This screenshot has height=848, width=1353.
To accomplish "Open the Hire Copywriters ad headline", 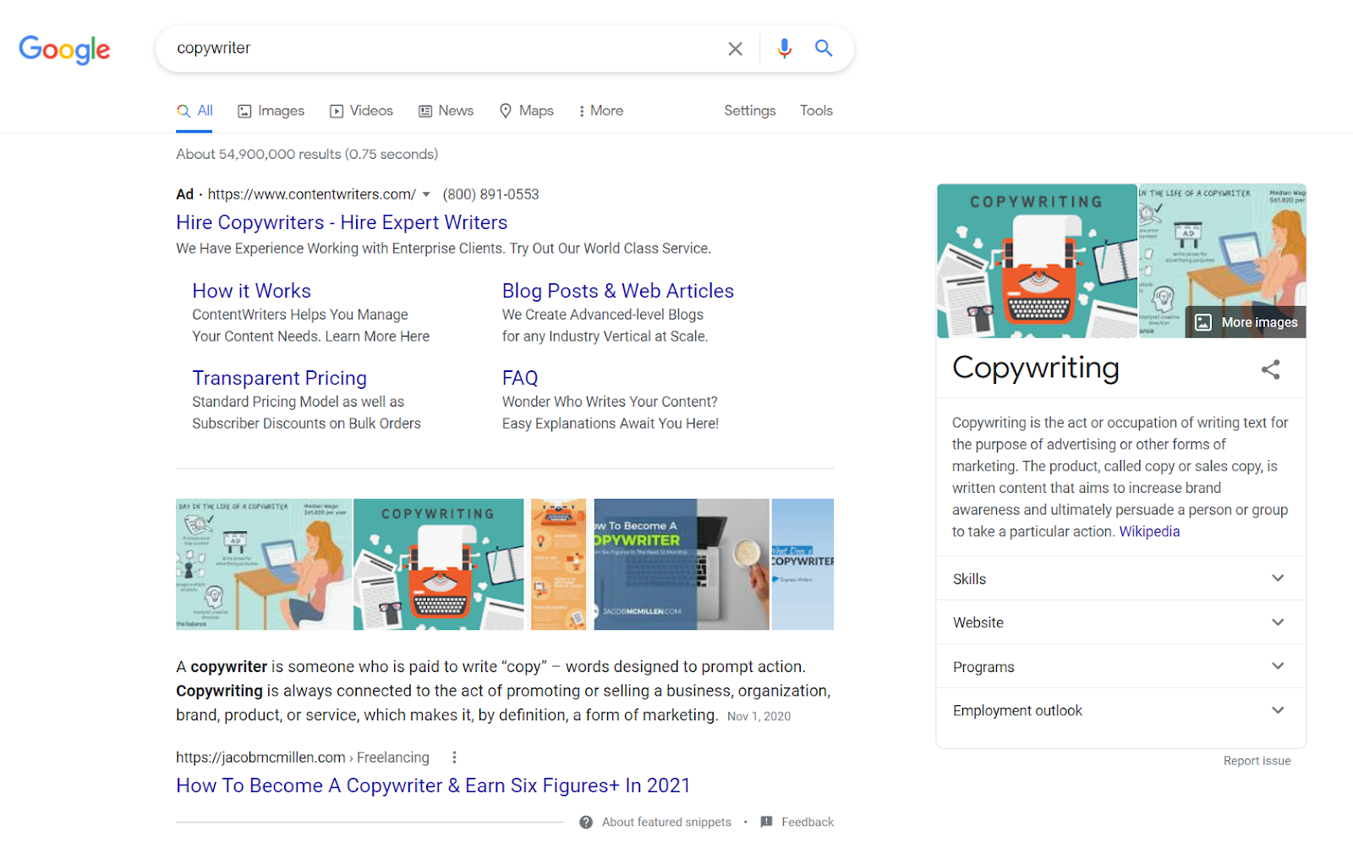I will [x=342, y=222].
